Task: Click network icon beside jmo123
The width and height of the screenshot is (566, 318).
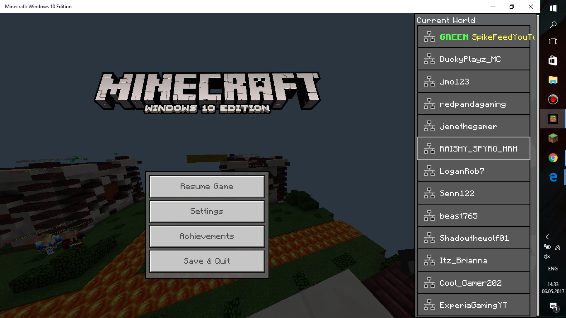Action: pos(429,82)
